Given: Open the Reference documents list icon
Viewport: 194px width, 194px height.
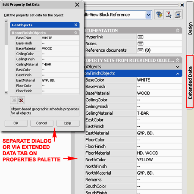Looking at the screenshot, I should (x=141, y=50).
